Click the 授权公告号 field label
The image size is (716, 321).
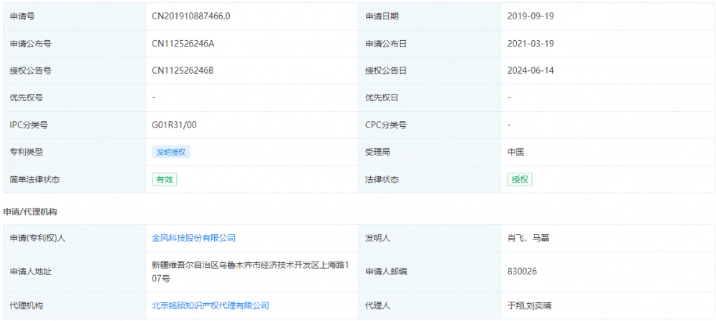(31, 71)
